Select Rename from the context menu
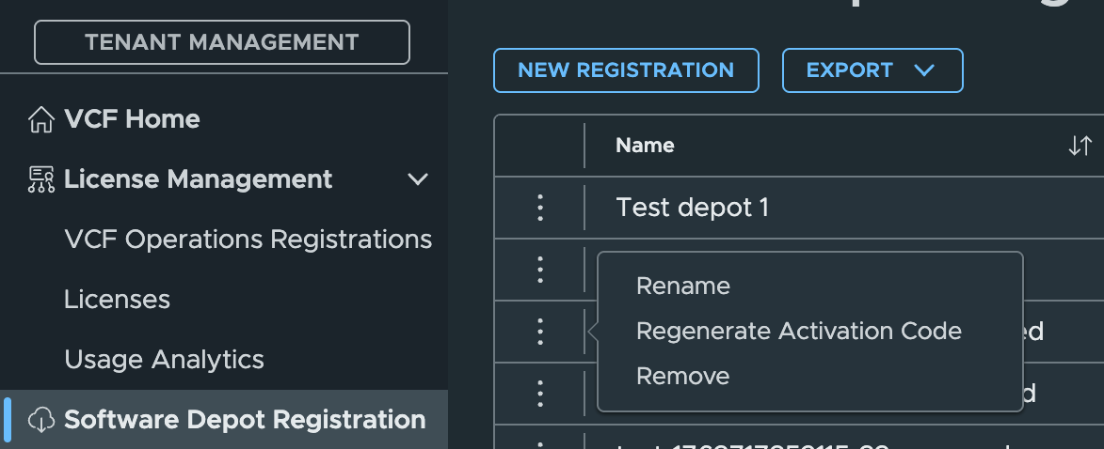1104x449 pixels. tap(683, 286)
